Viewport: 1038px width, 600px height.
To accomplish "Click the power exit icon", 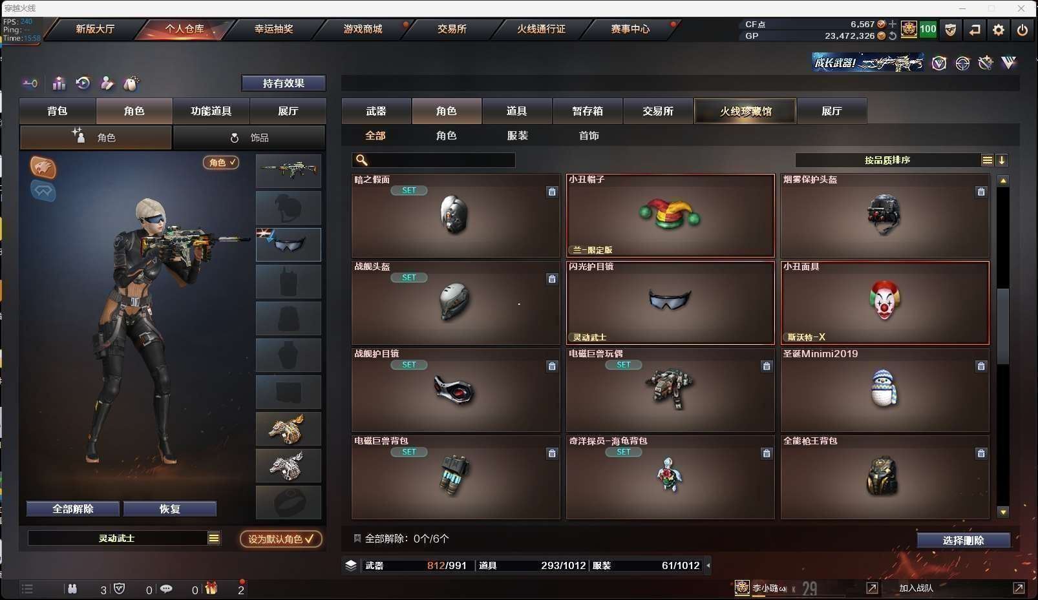I will click(x=1022, y=30).
